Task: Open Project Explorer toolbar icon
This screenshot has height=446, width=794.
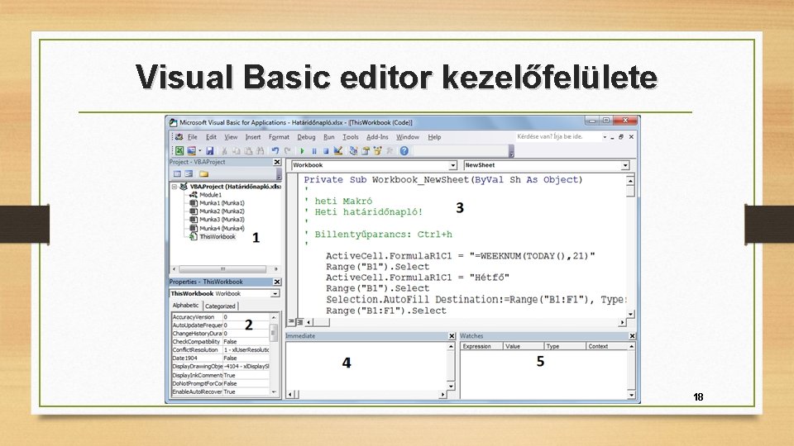Action: point(353,150)
